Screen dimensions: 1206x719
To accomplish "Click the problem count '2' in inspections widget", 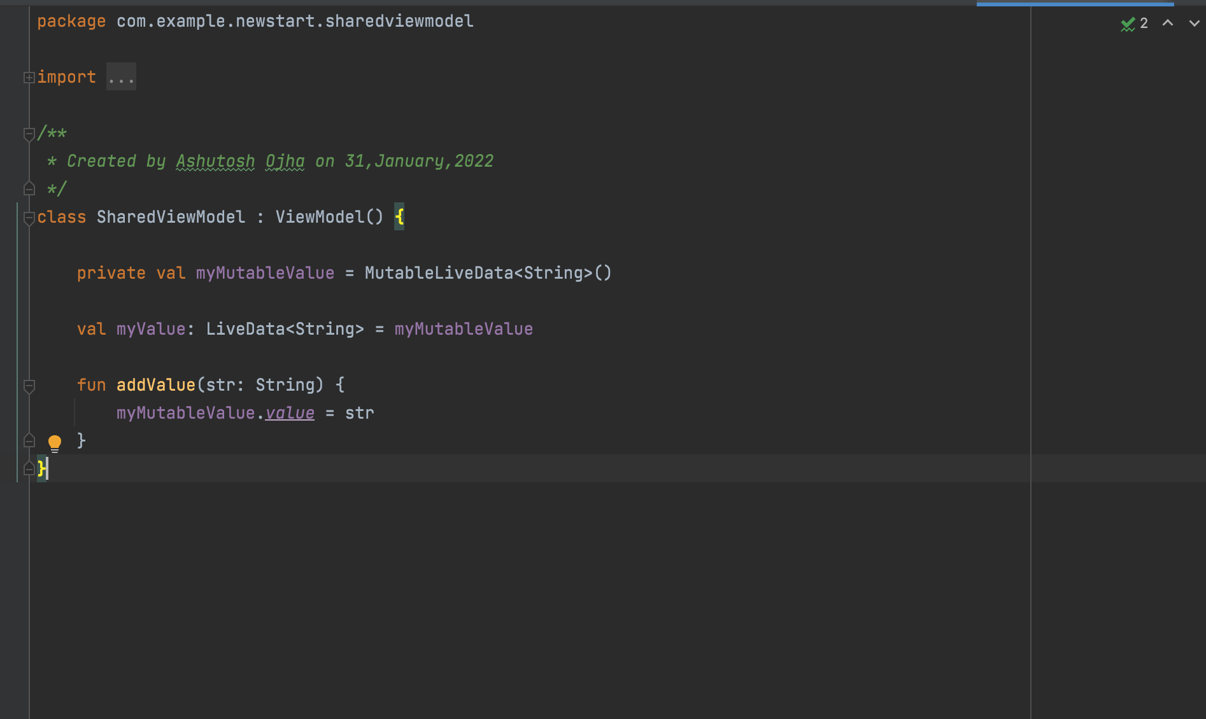I will pos(1144,24).
